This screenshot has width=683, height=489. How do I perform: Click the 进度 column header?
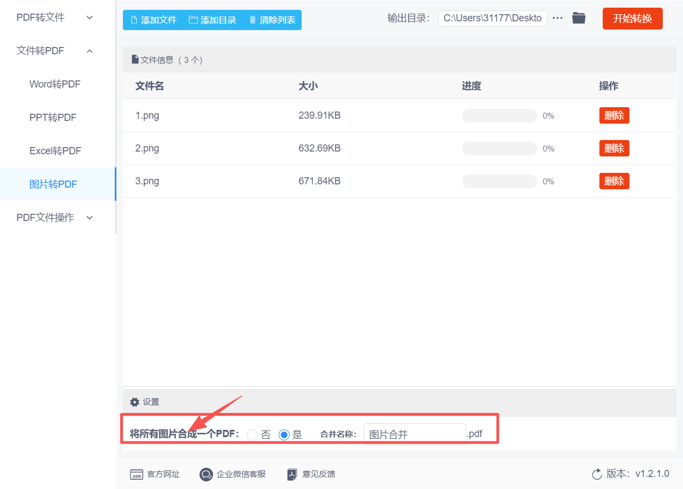(x=472, y=86)
